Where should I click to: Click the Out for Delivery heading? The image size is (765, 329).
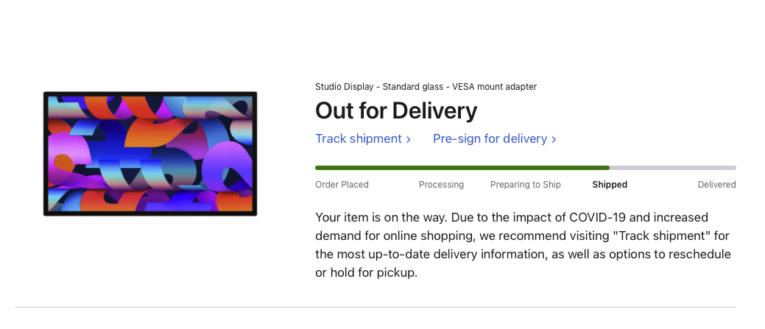(x=396, y=111)
